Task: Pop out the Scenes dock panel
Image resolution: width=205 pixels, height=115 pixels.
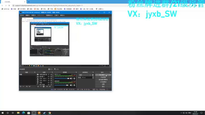Action: point(35,72)
